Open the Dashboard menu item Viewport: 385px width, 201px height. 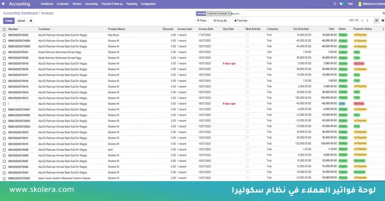[x=47, y=4]
